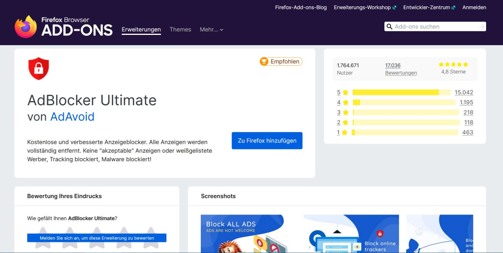Click the Screenshots section heading

tap(218, 196)
